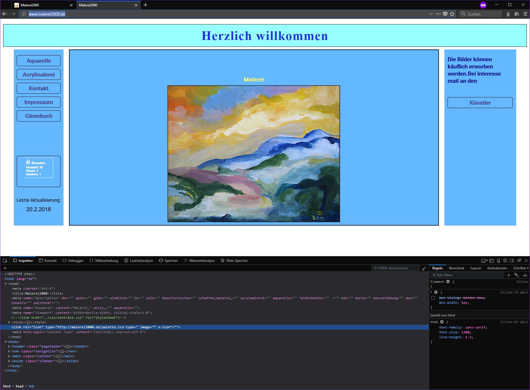
Task: Open the Web-Speicher tab
Action: click(234, 261)
